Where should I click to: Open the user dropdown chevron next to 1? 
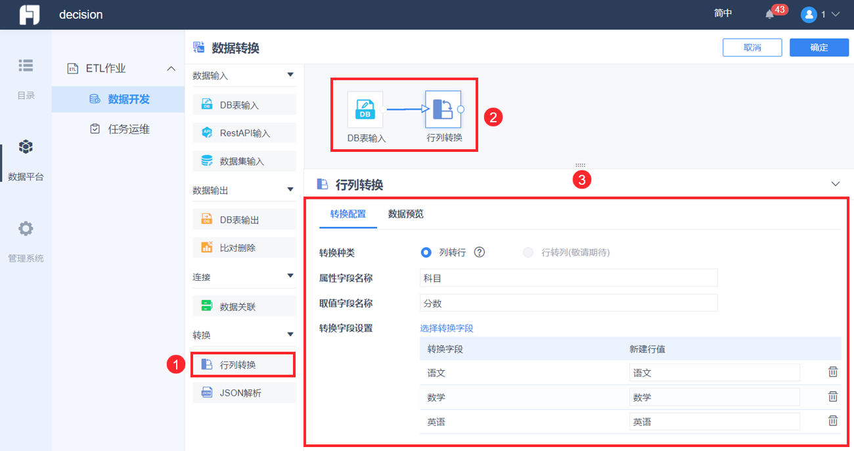point(836,14)
